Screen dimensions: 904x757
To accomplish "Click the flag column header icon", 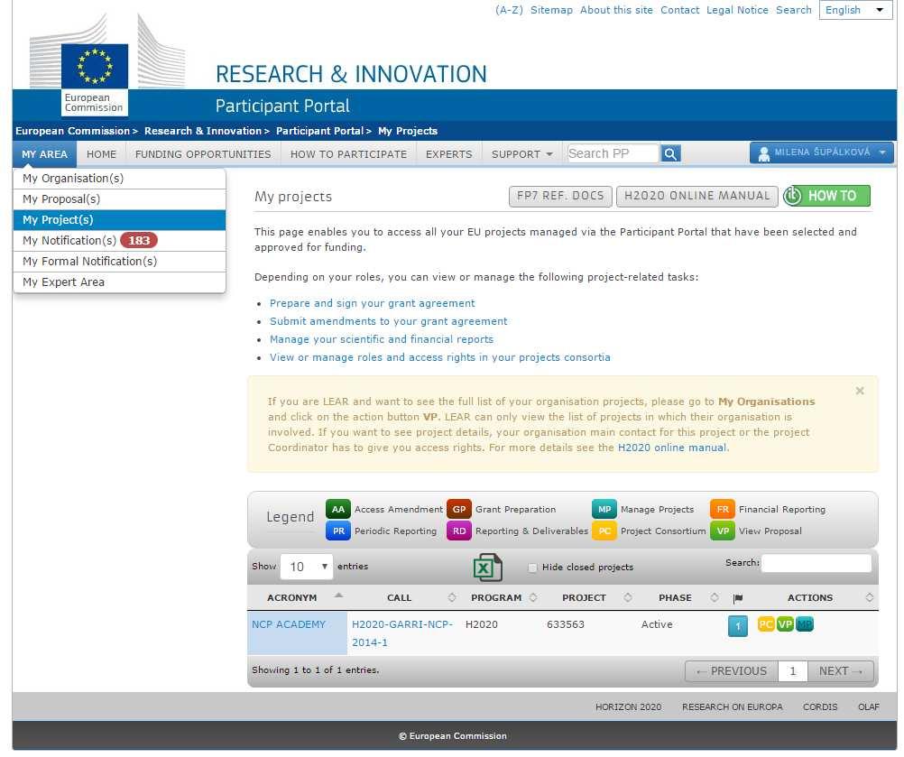I will pyautogui.click(x=737, y=598).
